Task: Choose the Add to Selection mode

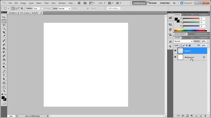Action: [x=16, y=8]
